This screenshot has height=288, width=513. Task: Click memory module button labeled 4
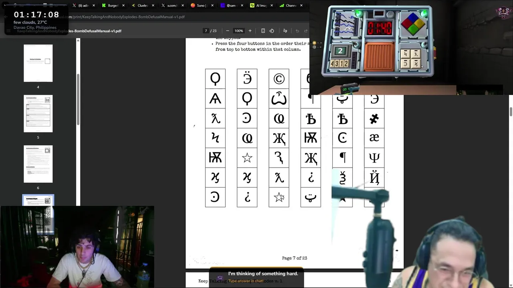332,63
